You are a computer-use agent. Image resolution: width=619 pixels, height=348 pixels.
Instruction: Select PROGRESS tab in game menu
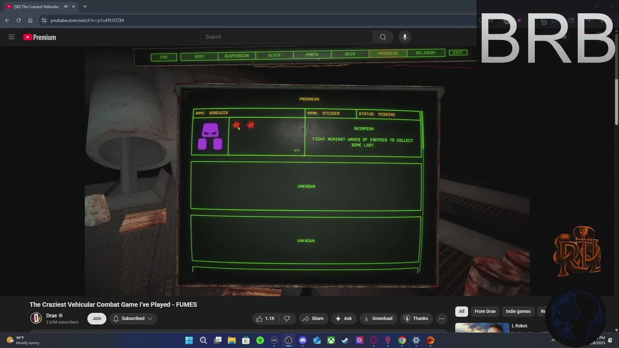click(x=388, y=54)
